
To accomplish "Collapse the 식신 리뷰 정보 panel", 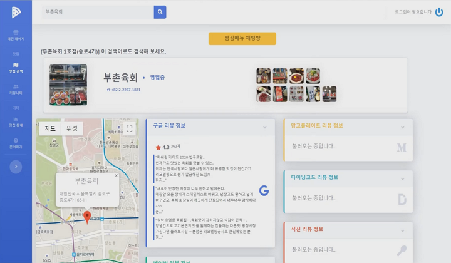I will point(402,230).
